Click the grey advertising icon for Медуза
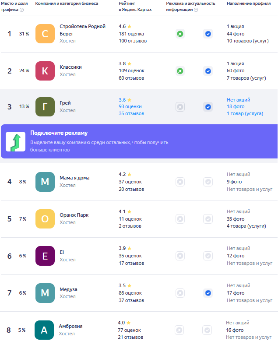 180,293
